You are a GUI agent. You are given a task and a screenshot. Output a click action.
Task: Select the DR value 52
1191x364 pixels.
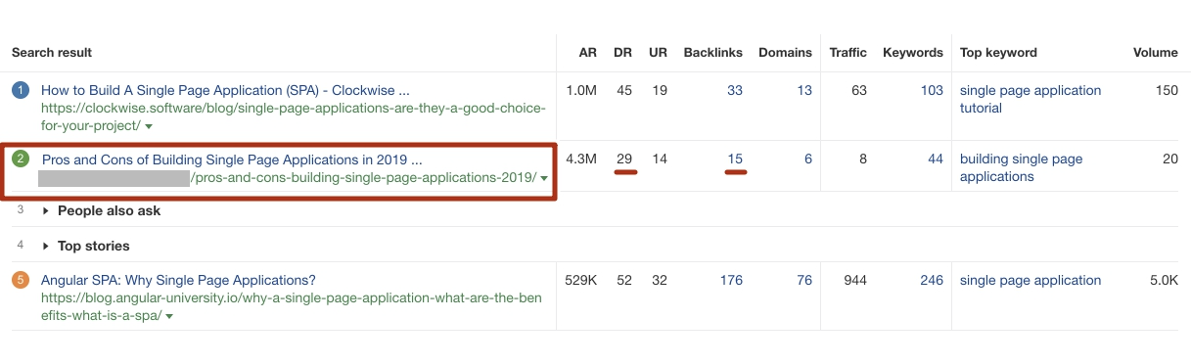coord(623,280)
